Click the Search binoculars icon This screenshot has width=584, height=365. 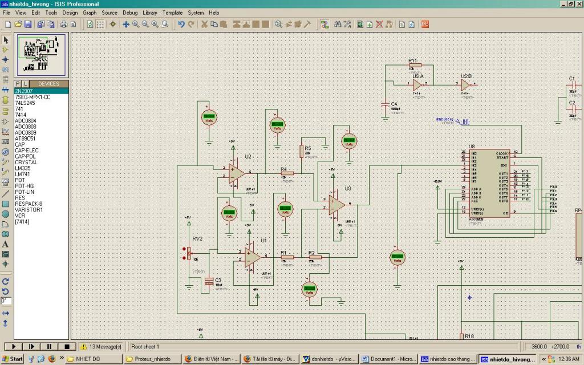tap(338, 24)
